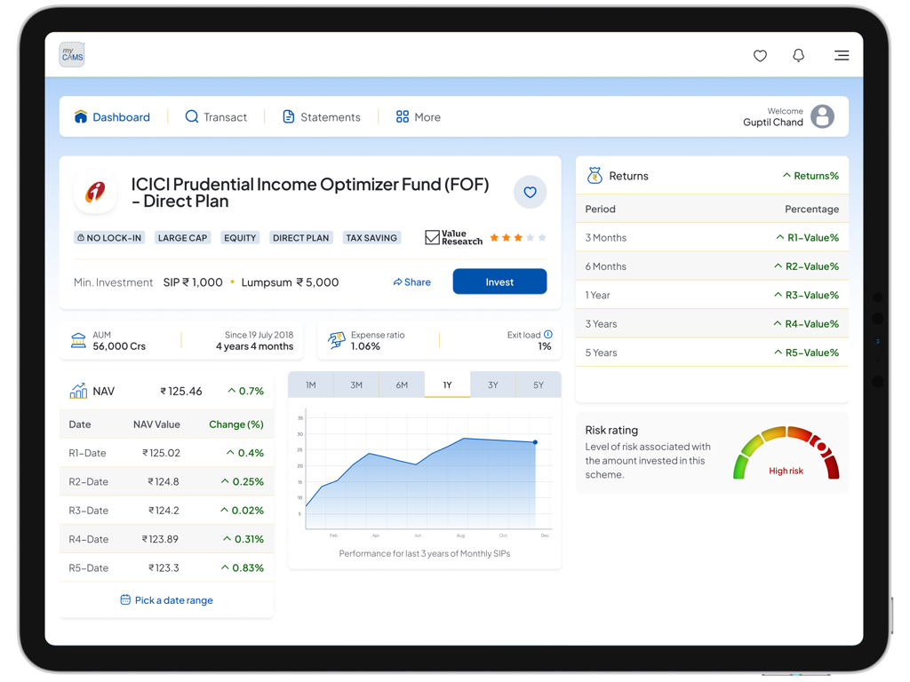Screen dimensions: 910x682
Task: Click the Invest button
Action: [x=499, y=281]
